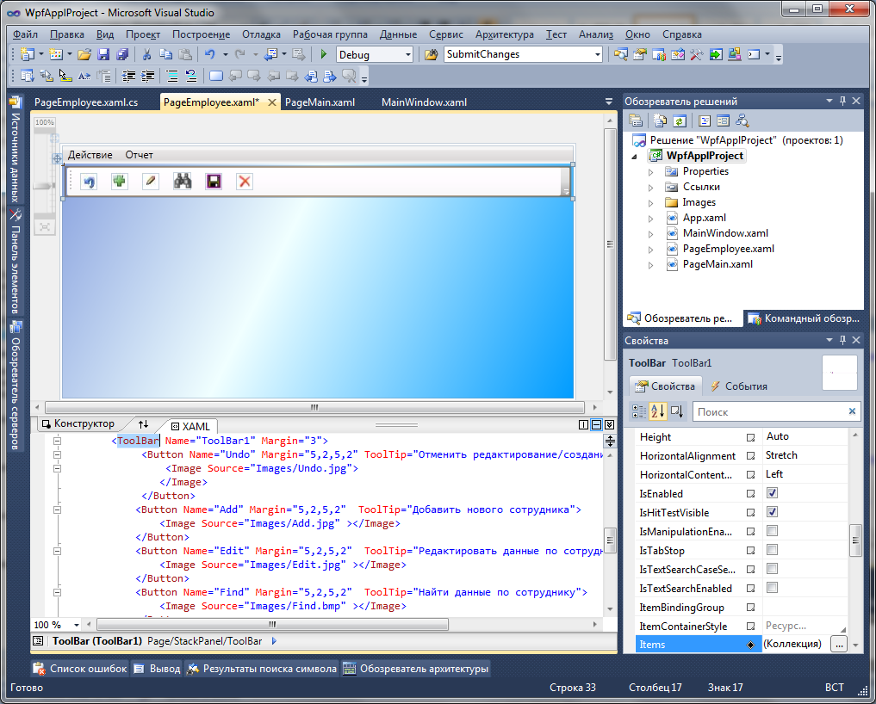Click the floppy Save button in the designer

coord(214,182)
